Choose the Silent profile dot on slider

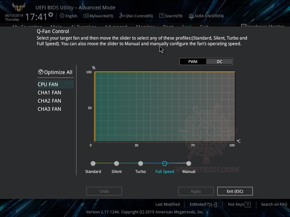pyautogui.click(x=116, y=164)
